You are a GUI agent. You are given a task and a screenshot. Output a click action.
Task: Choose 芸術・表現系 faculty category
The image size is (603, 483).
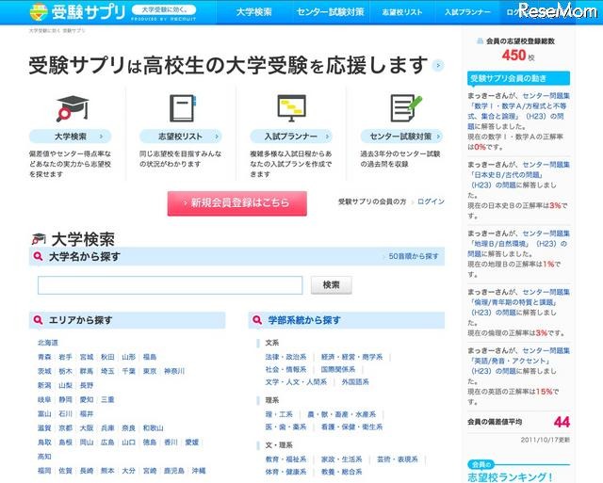coord(398,459)
